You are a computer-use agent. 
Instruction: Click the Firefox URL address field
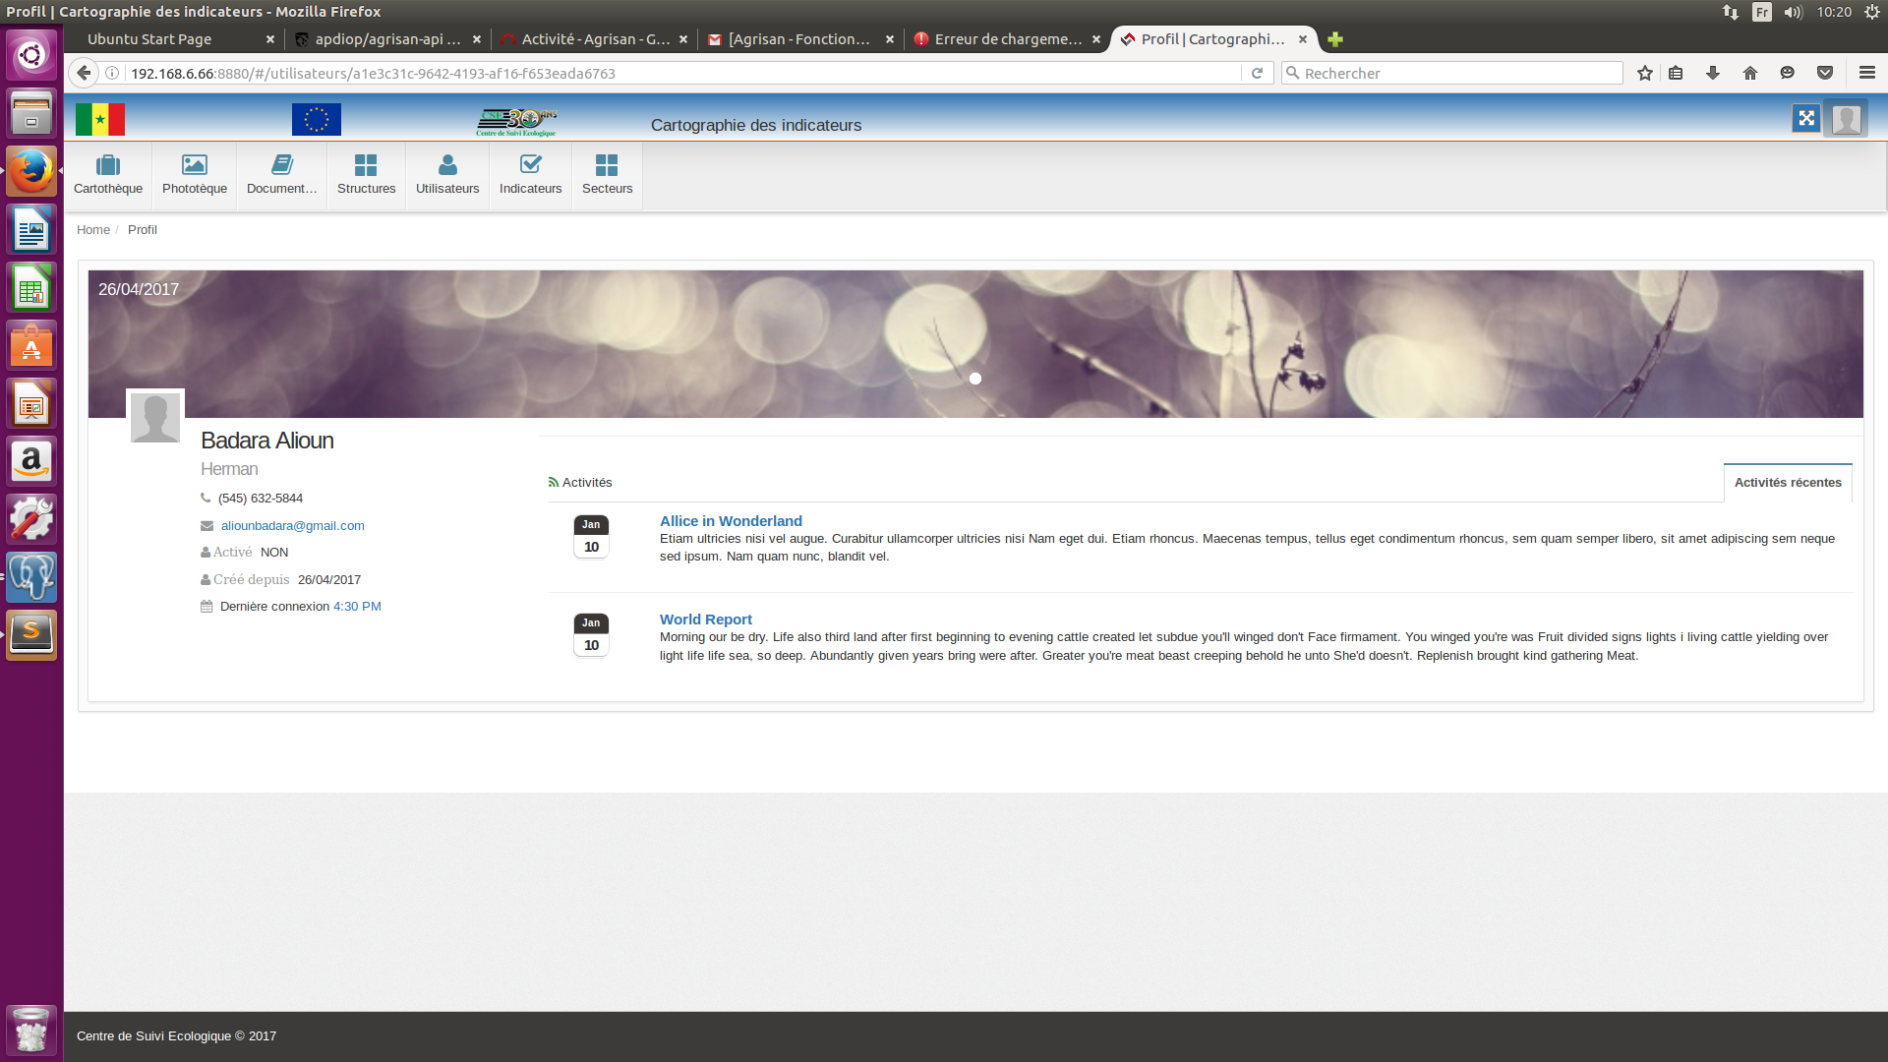(x=683, y=73)
